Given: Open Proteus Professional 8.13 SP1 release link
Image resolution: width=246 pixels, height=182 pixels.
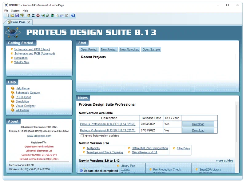Looking at the screenshot, I should (108, 130).
